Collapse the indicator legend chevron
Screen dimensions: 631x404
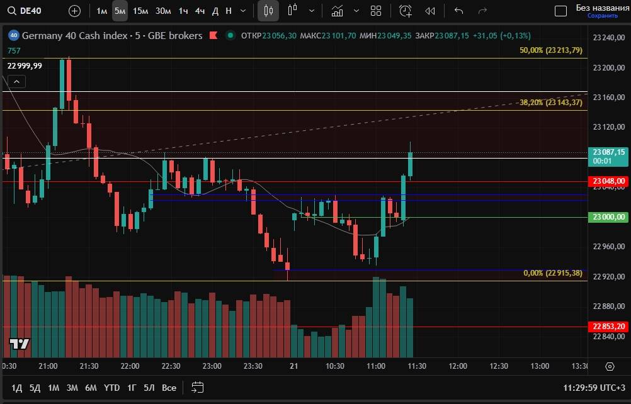16,81
